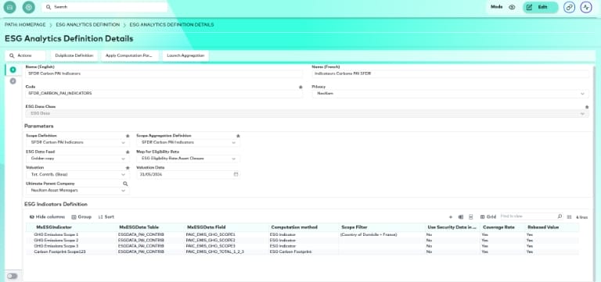The height and width of the screenshot is (282, 601).
Task: Switch to Grid view
Action: 488,217
